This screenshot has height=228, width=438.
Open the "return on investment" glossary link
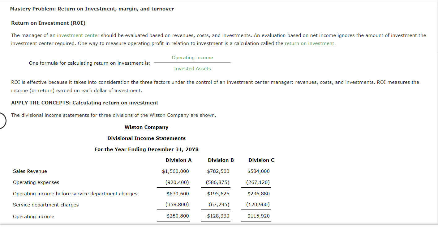[309, 43]
